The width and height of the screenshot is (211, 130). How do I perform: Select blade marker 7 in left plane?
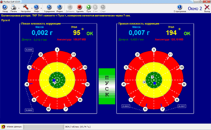click(66, 109)
